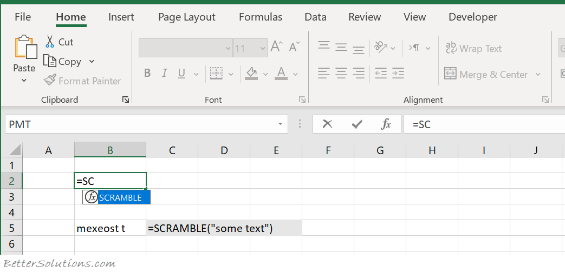The width and height of the screenshot is (565, 272).
Task: Select column A header
Action: (48, 150)
